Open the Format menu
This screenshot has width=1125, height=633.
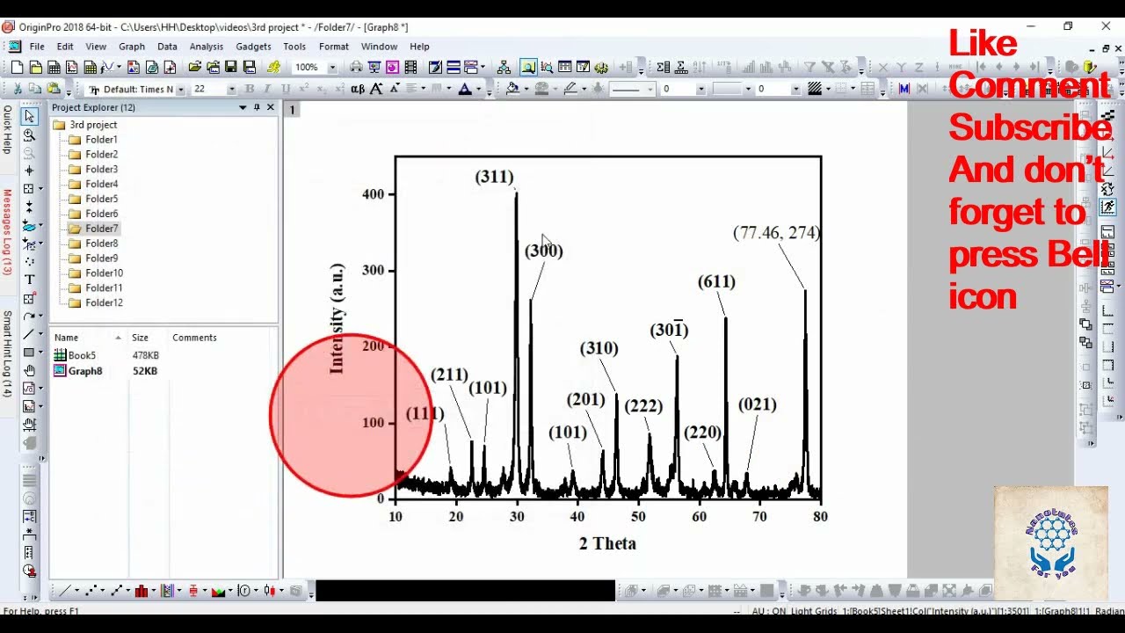[x=334, y=47]
